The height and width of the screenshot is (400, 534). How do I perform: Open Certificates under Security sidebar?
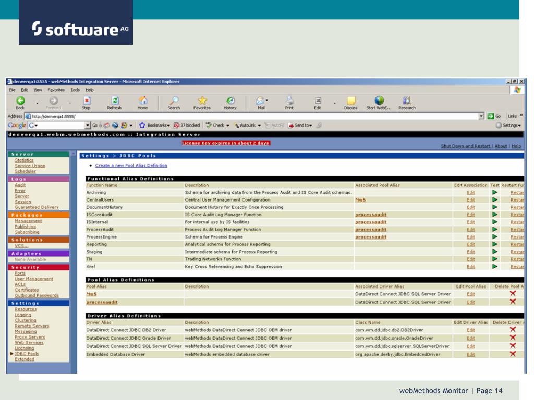point(27,290)
